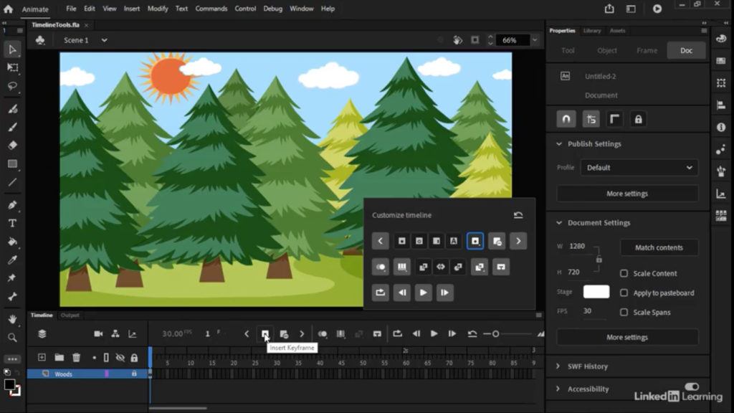Select the Lasso tool in toolbar
The width and height of the screenshot is (734, 413).
coord(13,86)
